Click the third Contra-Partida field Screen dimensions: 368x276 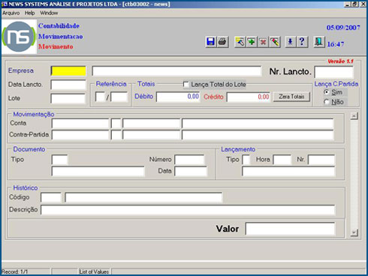click(152, 135)
